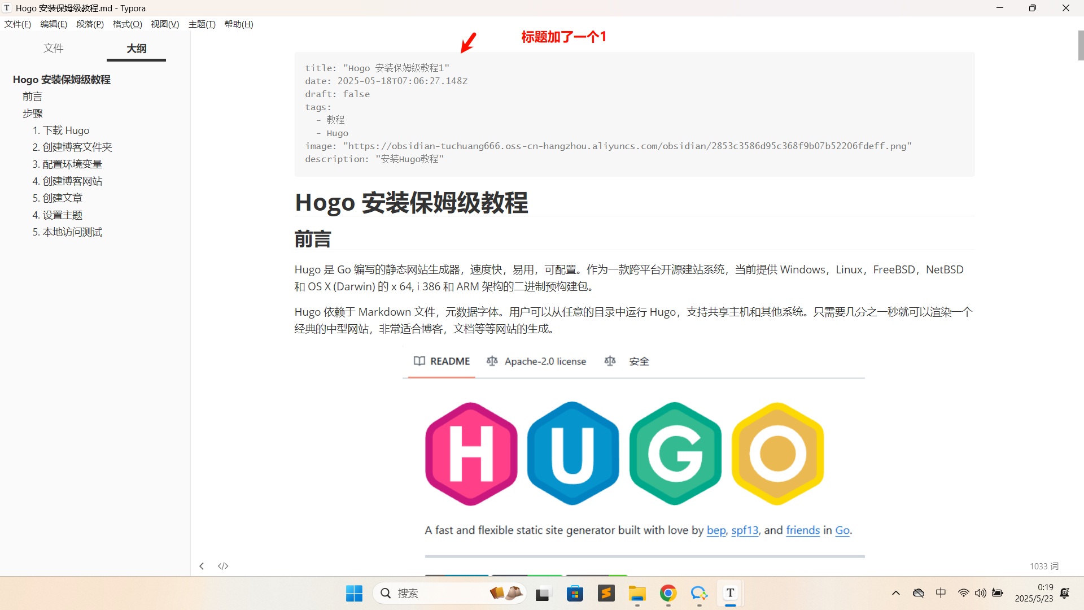
Task: Click the vertical scrollbar thumb
Action: click(x=1081, y=45)
